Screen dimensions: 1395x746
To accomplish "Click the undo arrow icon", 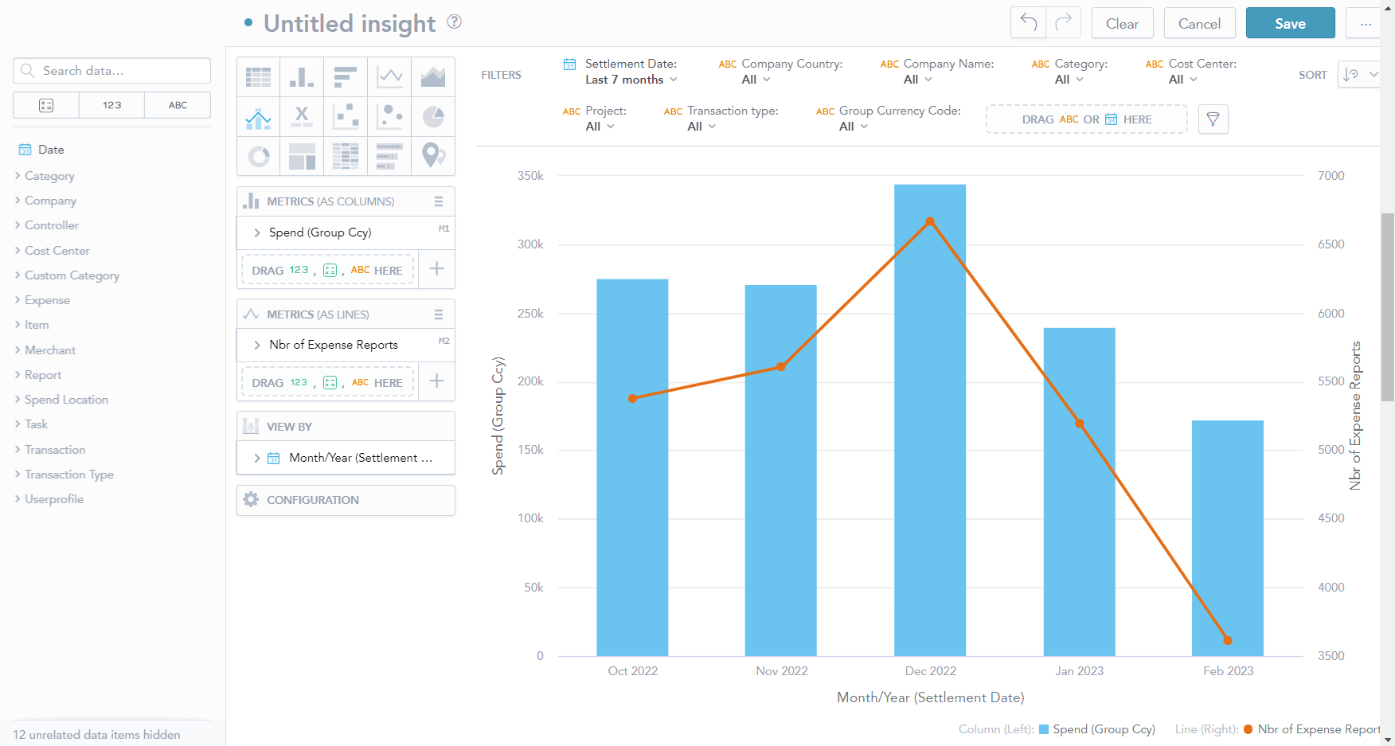I will click(x=1028, y=23).
